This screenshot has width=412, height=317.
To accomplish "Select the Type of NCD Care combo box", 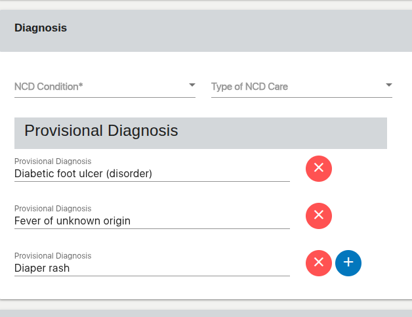I will tap(295, 87).
